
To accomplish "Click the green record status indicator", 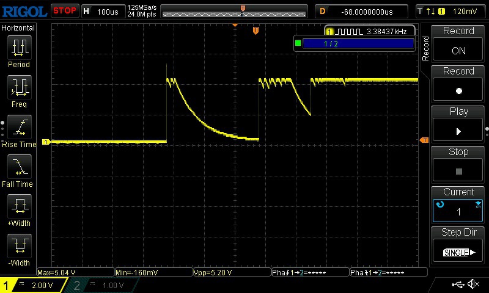I will click(x=298, y=43).
